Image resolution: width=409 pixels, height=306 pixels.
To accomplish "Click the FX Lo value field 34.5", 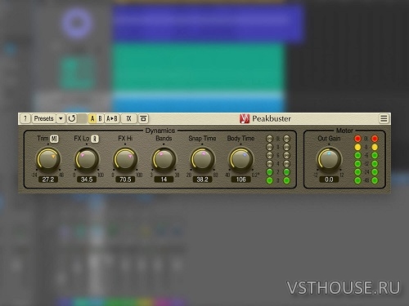I will (87, 180).
